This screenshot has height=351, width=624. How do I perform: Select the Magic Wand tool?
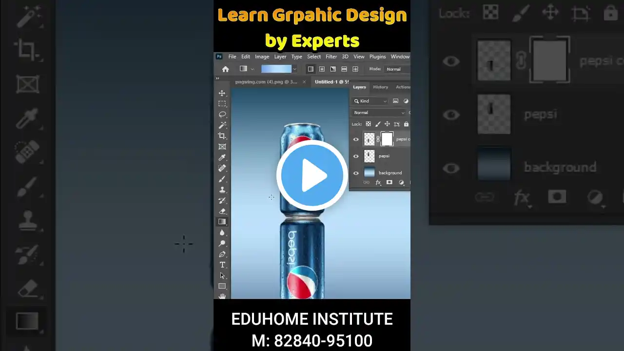pos(222,125)
